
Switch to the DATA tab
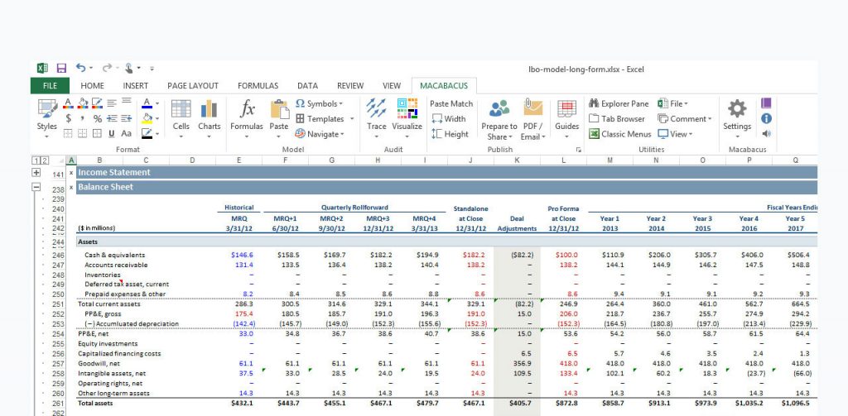pyautogui.click(x=307, y=85)
